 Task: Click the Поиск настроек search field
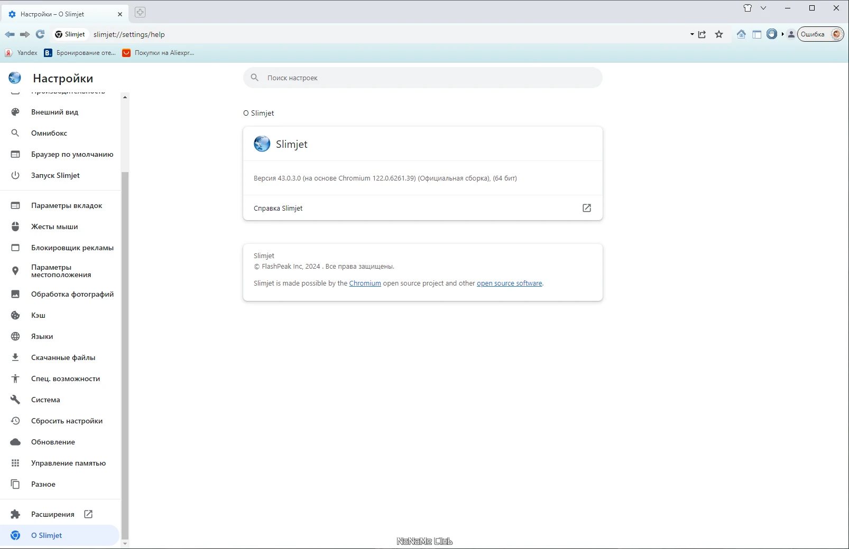(x=422, y=78)
